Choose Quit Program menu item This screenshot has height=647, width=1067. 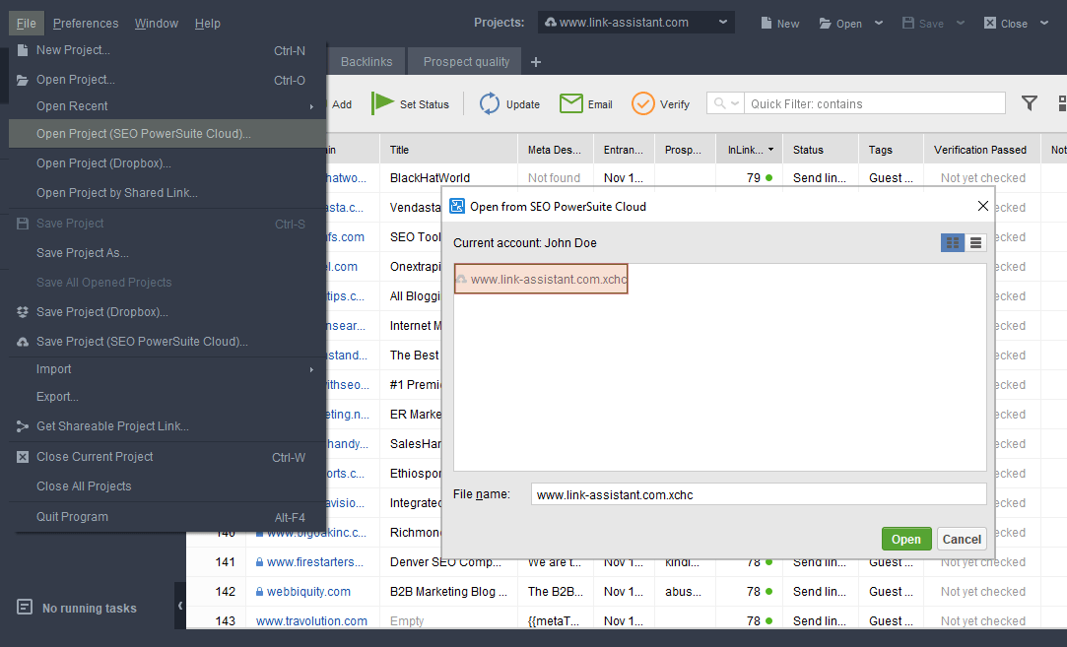[167, 516]
